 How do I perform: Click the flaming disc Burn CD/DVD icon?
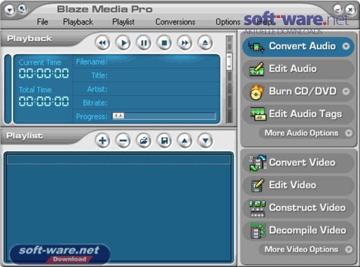256,92
